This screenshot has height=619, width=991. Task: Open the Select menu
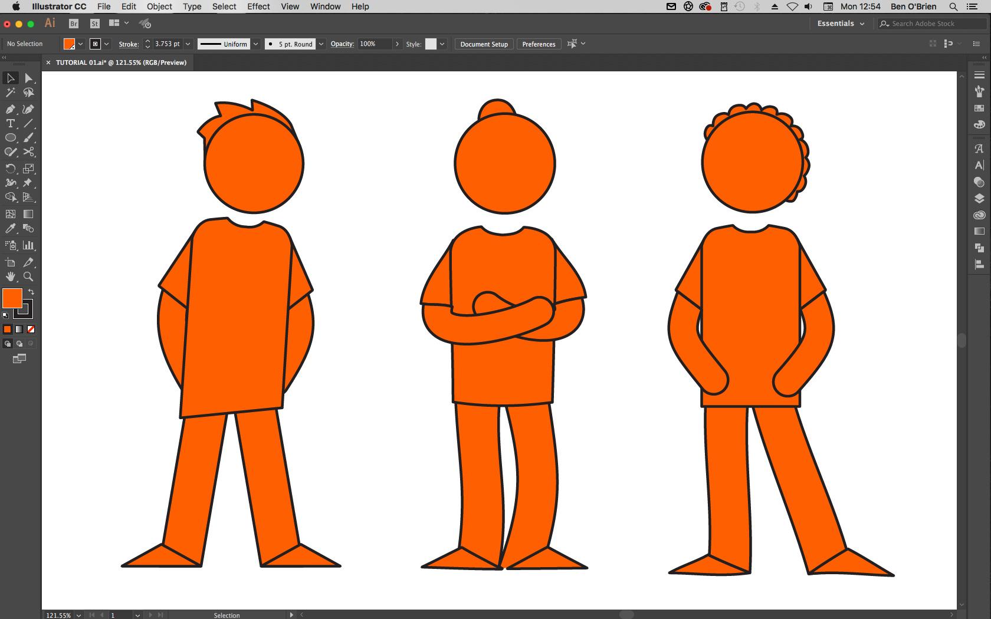tap(224, 6)
